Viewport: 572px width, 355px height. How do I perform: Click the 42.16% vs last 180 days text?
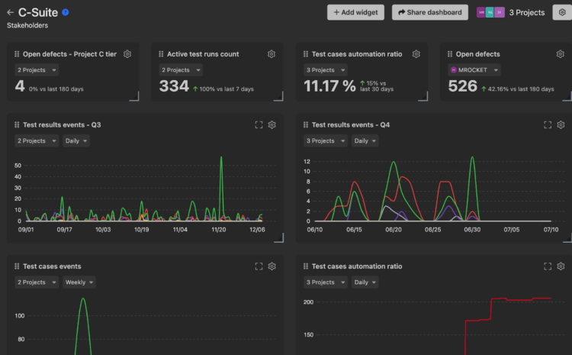tap(521, 89)
